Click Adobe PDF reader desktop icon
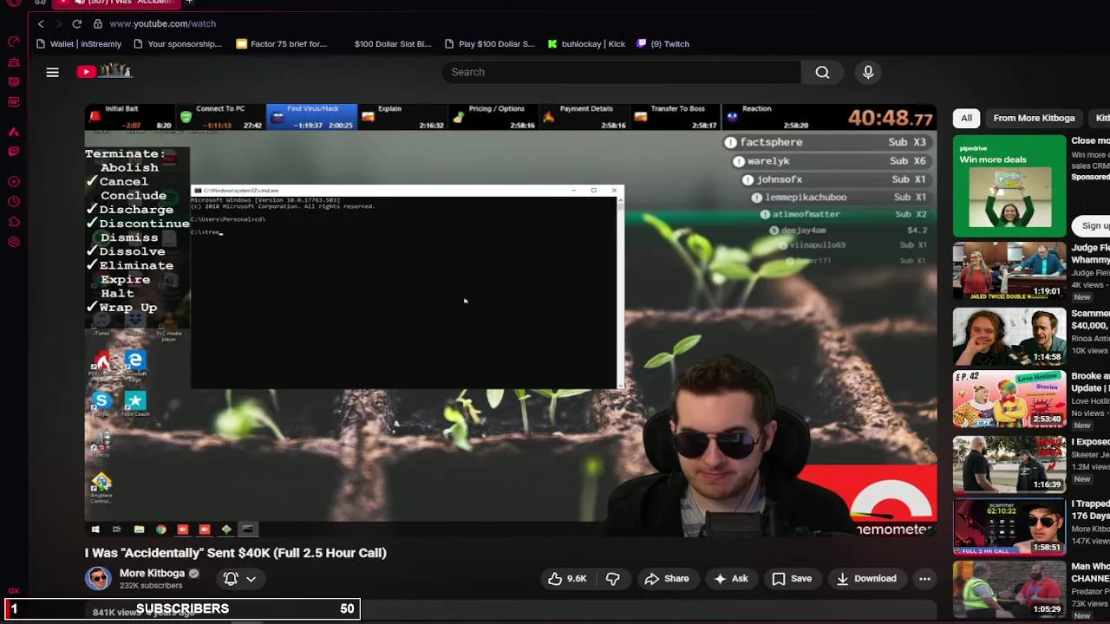The height and width of the screenshot is (624, 1110). click(x=101, y=363)
